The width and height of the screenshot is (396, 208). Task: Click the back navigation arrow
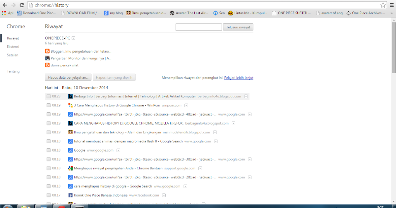click(x=5, y=5)
